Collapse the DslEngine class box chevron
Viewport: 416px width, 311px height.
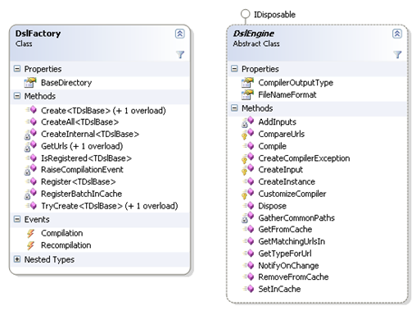(397, 34)
